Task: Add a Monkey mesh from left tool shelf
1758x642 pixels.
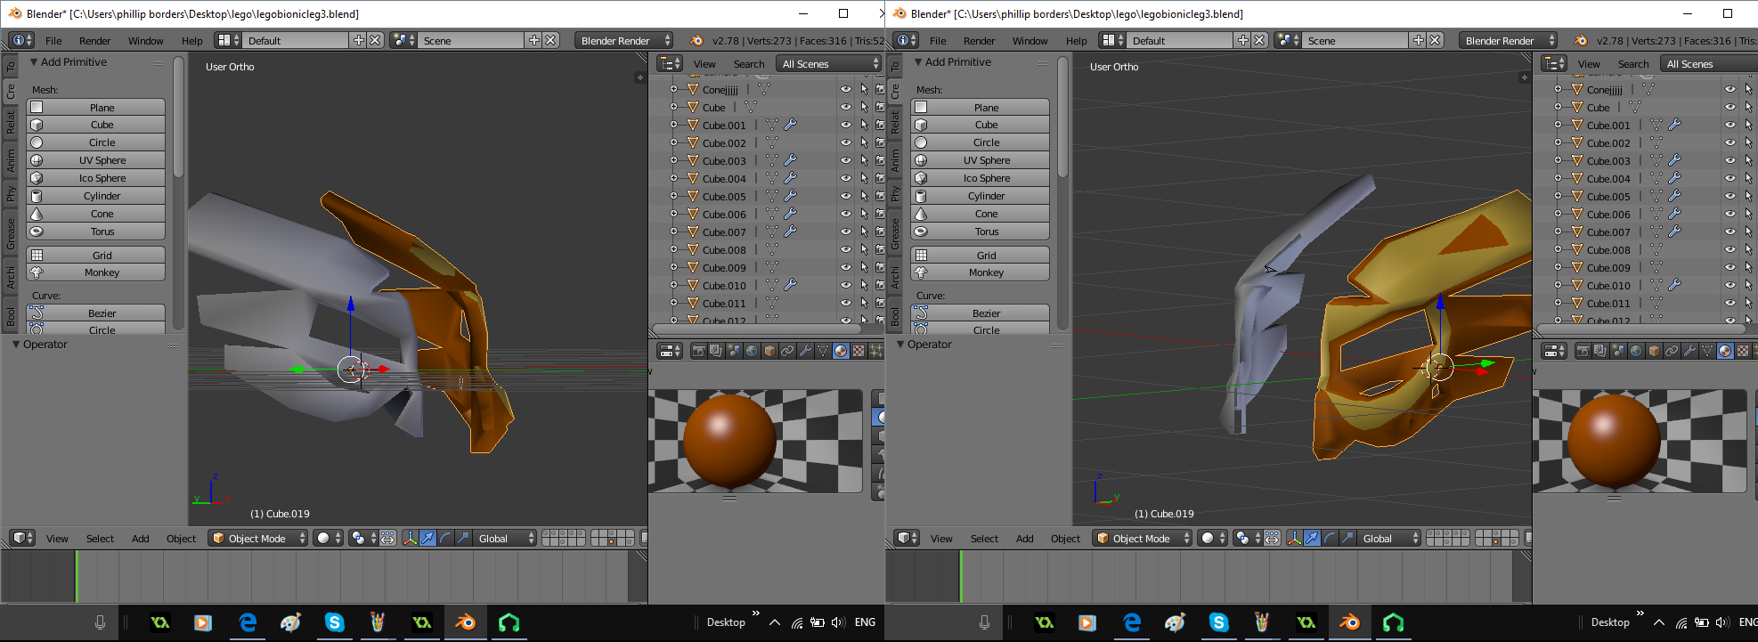Action: point(102,272)
